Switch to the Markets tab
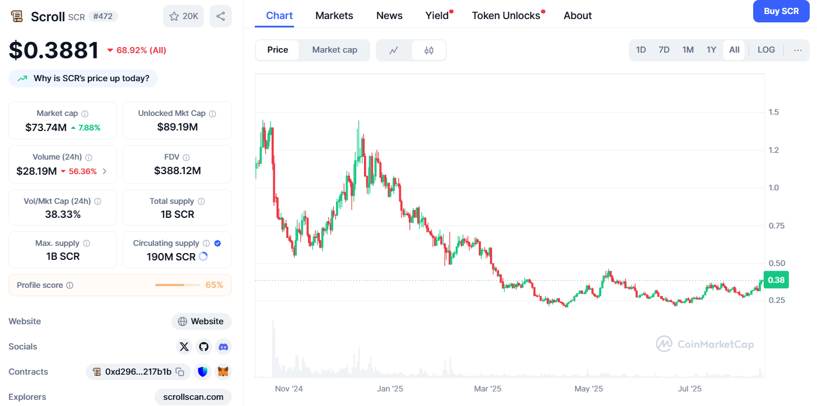Image resolution: width=817 pixels, height=406 pixels. pyautogui.click(x=334, y=16)
